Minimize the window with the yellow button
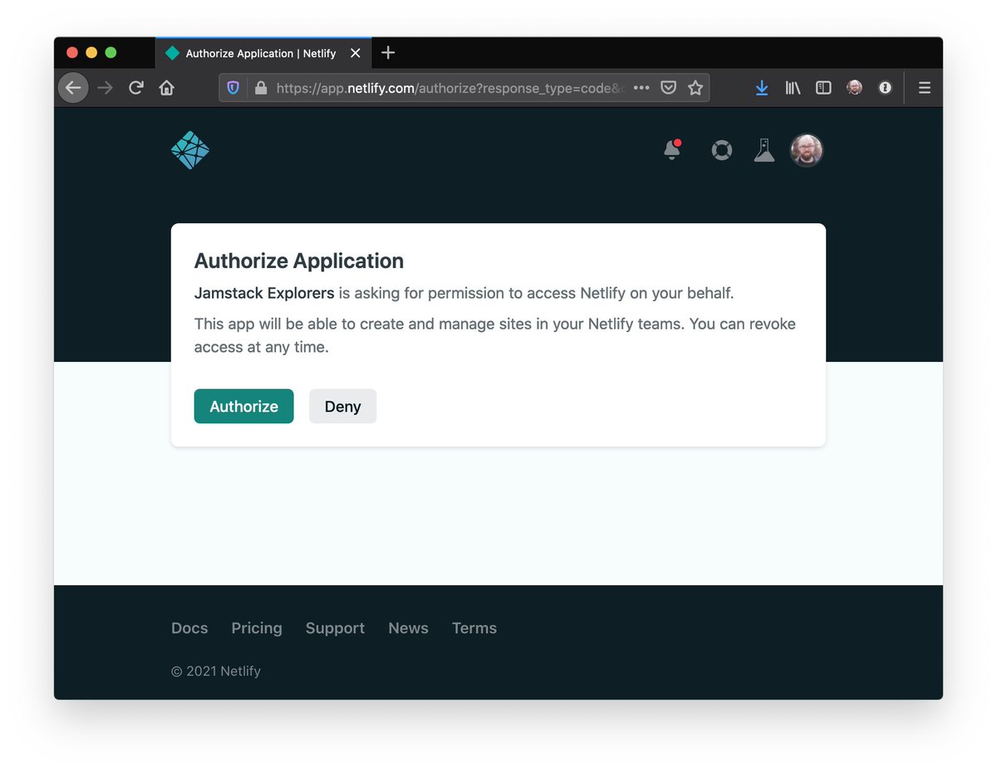The height and width of the screenshot is (771, 997). (91, 52)
